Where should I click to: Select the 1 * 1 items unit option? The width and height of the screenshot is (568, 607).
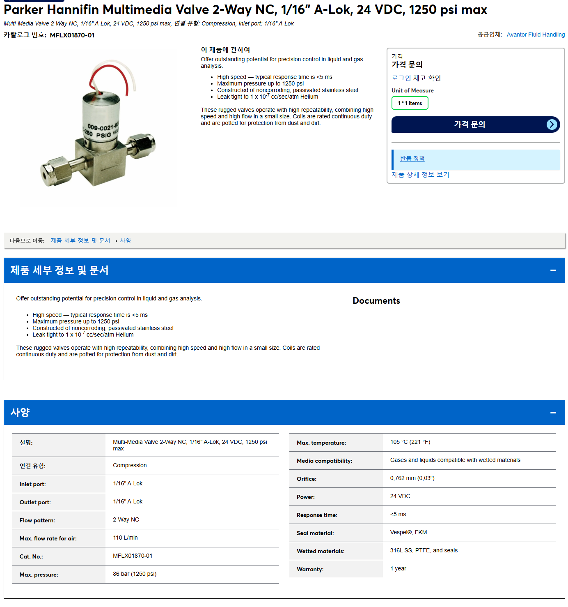(x=410, y=103)
